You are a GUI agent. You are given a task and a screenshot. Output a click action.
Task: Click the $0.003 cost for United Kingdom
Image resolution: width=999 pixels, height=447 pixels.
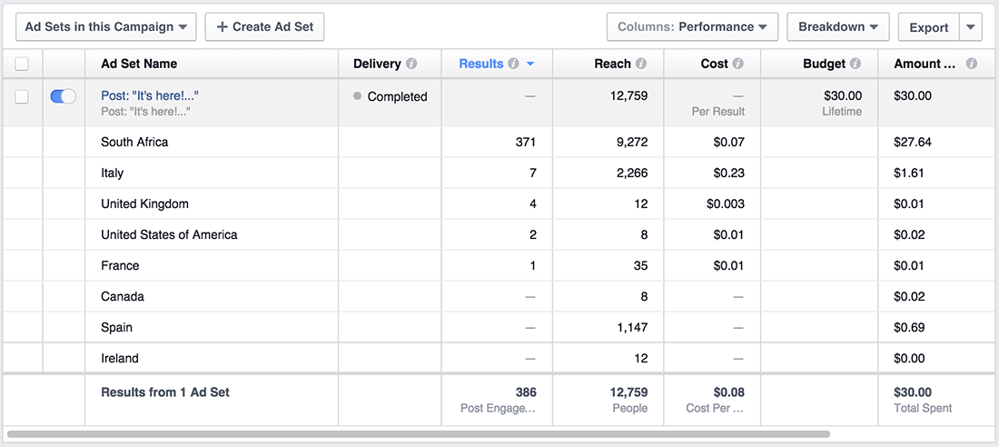(x=725, y=204)
